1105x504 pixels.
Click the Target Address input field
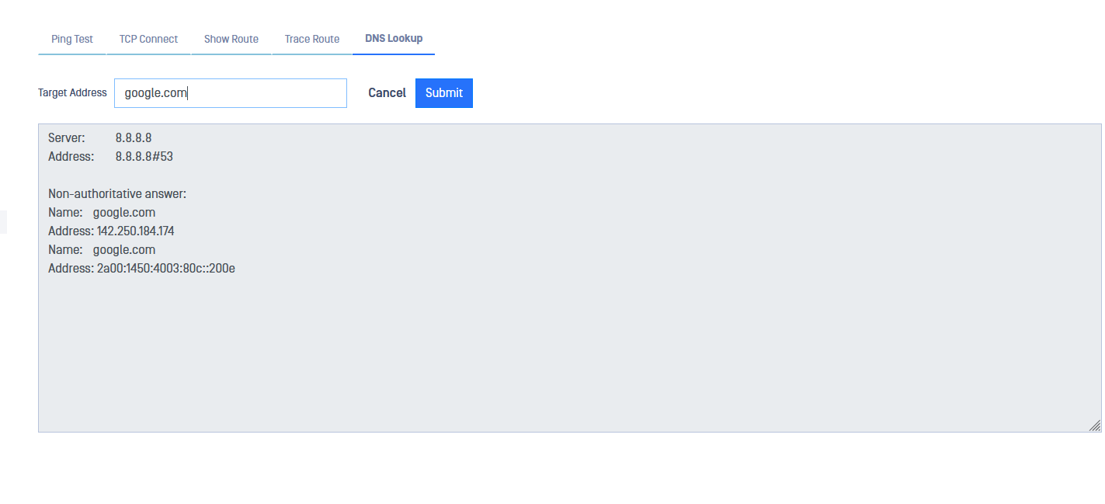pyautogui.click(x=231, y=93)
